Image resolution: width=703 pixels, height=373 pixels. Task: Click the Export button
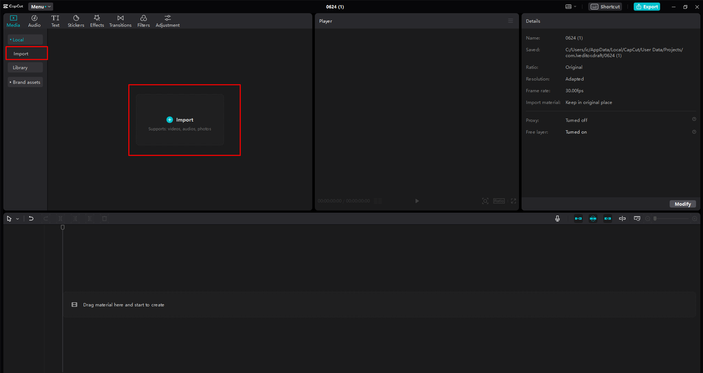click(x=647, y=7)
